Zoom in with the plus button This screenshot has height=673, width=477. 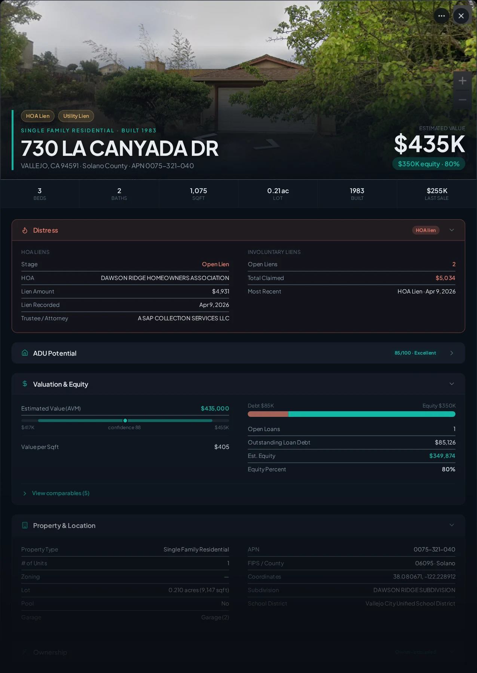click(462, 80)
